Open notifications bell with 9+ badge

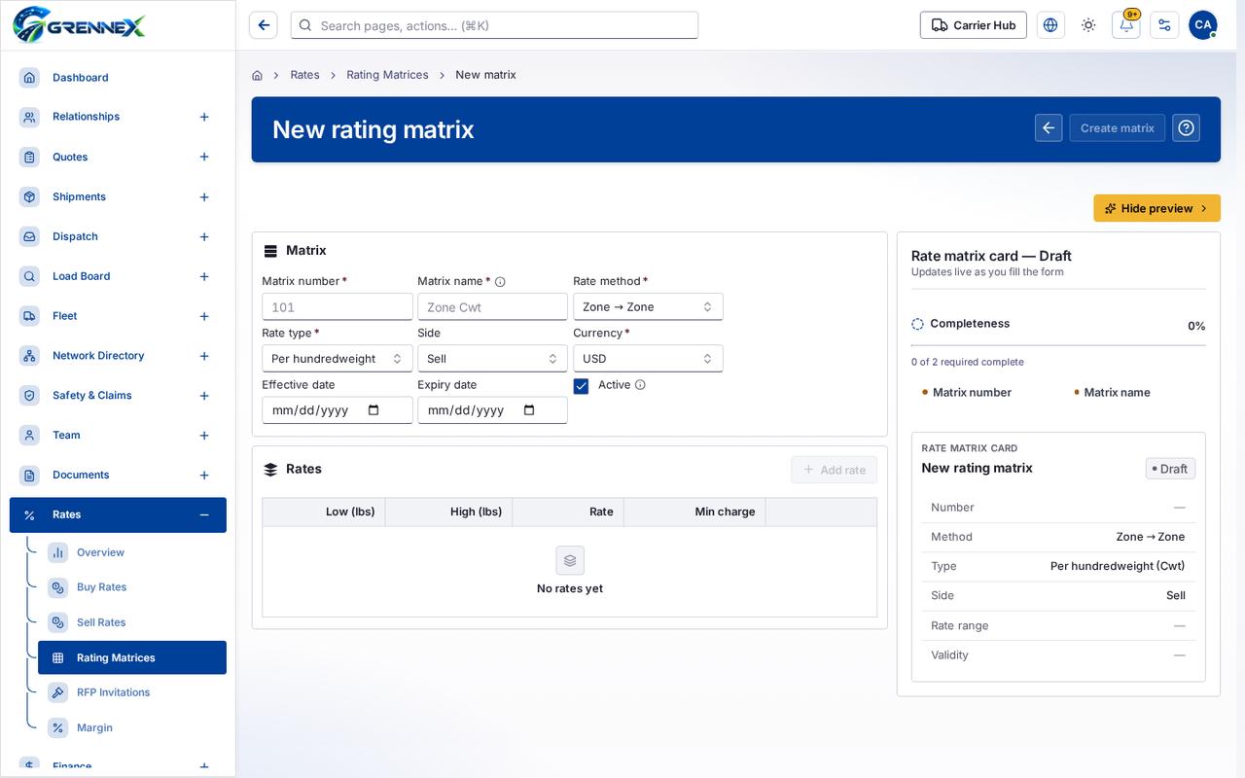click(x=1126, y=25)
